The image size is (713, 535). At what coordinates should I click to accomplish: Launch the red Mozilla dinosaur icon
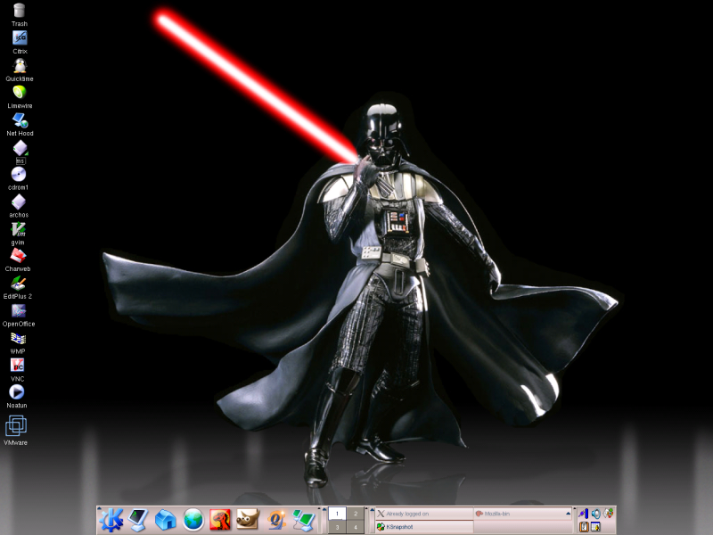click(220, 520)
